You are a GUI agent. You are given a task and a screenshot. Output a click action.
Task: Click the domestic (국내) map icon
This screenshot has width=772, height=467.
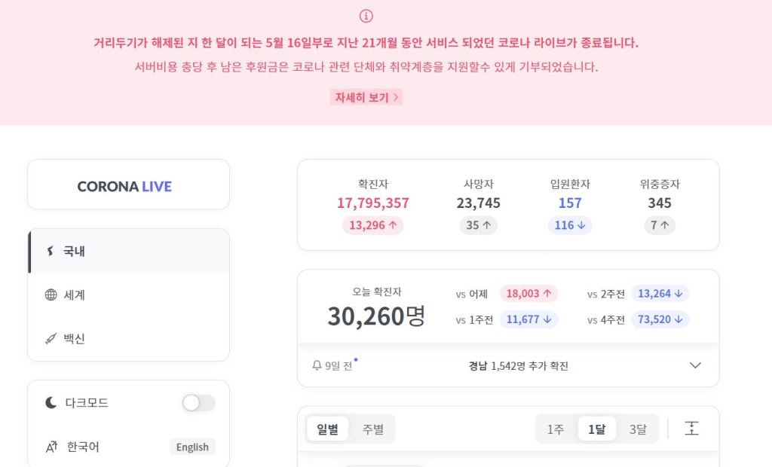(x=51, y=251)
